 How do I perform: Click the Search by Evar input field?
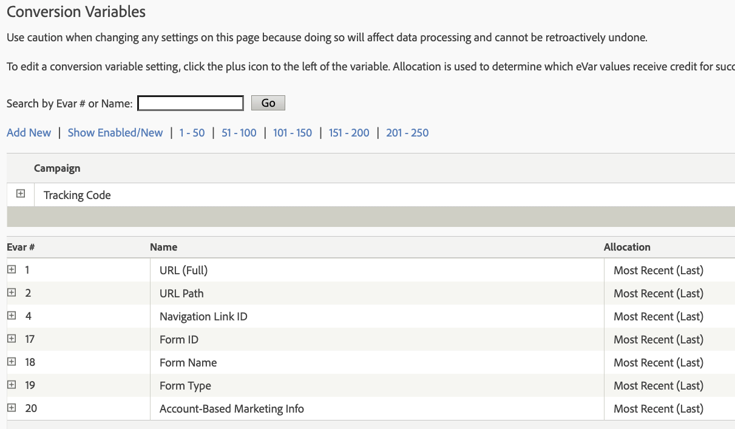pyautogui.click(x=191, y=103)
